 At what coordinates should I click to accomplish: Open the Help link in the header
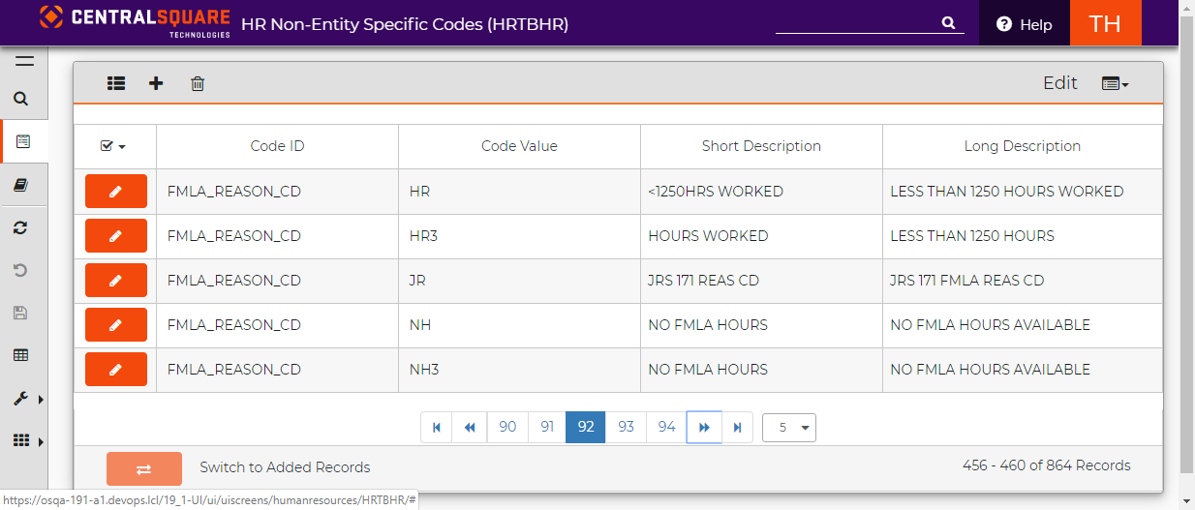pos(1025,24)
